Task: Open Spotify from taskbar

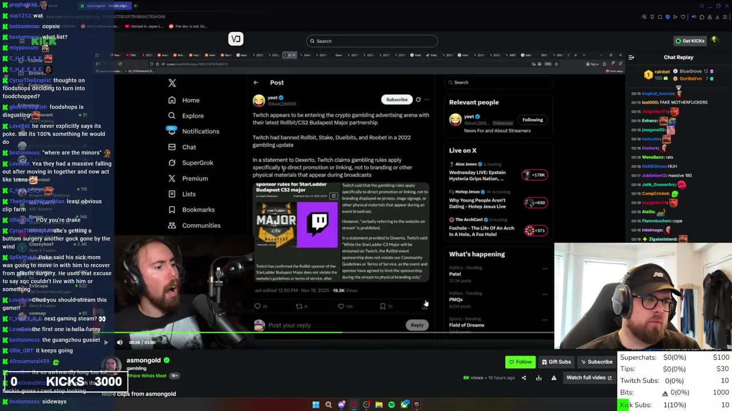Action: 392,405
